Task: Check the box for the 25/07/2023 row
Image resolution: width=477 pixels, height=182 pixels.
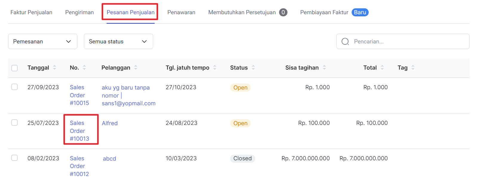Action: (x=15, y=123)
